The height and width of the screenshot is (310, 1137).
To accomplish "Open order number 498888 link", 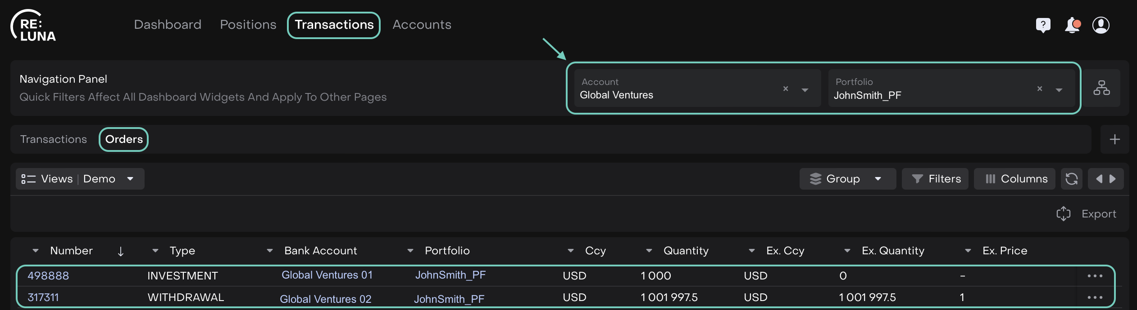I will 48,276.
